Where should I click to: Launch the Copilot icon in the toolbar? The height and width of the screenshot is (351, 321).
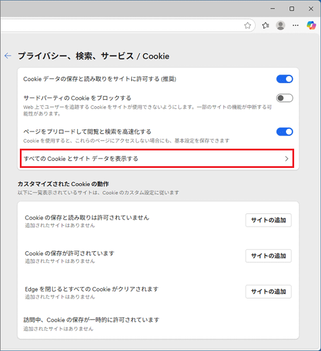click(311, 25)
